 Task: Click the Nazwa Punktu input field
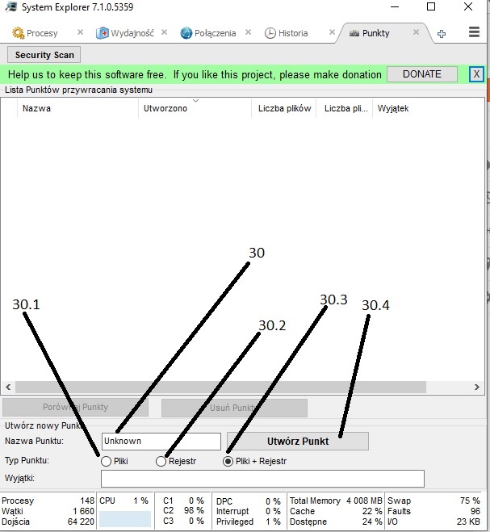click(x=161, y=441)
